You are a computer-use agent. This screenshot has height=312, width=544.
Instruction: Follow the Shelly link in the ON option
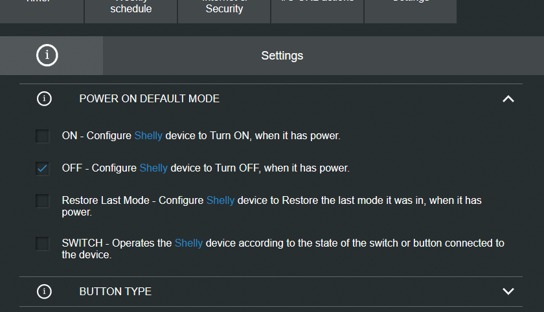[x=148, y=135]
